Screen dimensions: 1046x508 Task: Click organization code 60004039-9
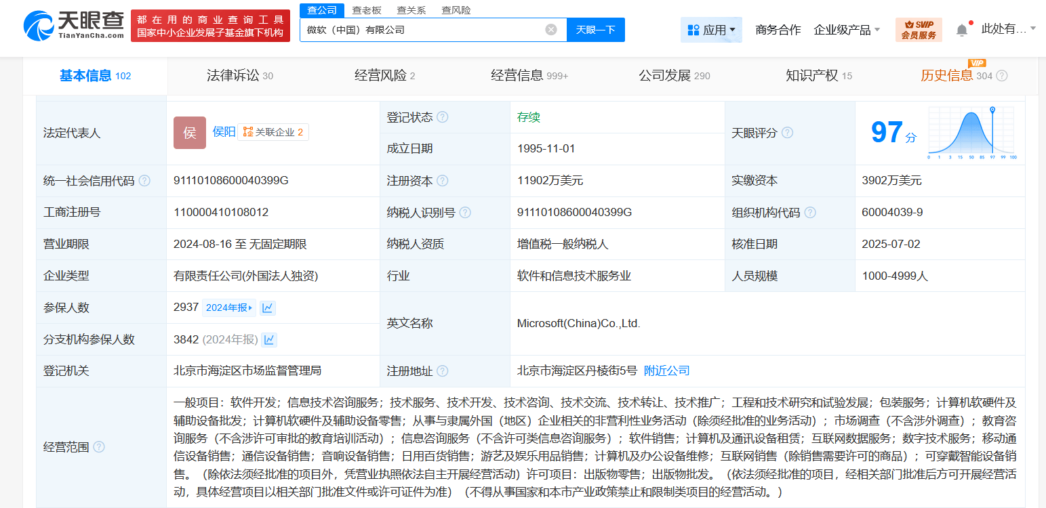pyautogui.click(x=892, y=212)
